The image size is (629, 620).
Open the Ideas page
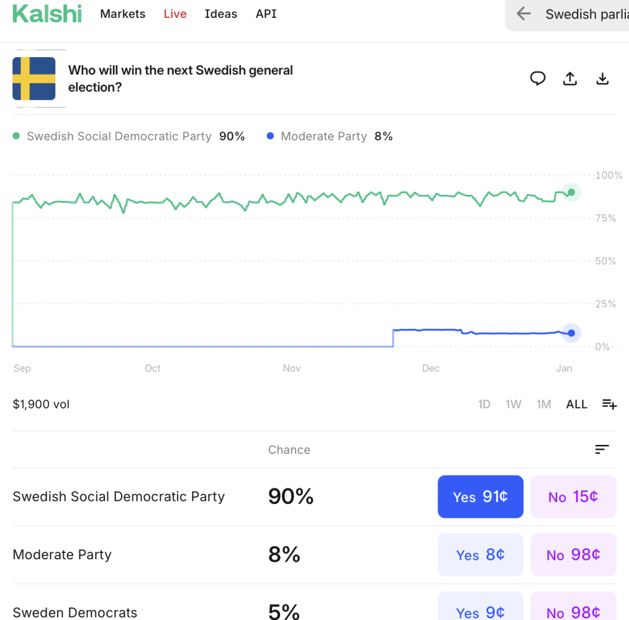(x=221, y=14)
